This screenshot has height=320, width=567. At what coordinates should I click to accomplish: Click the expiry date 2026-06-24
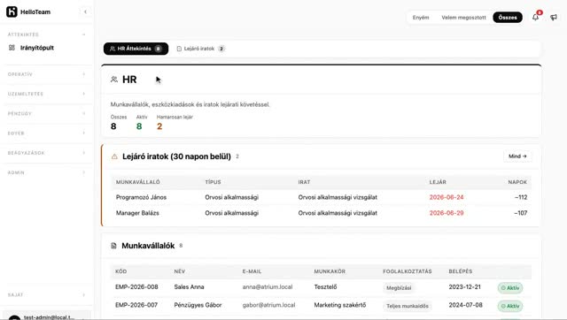pos(447,197)
